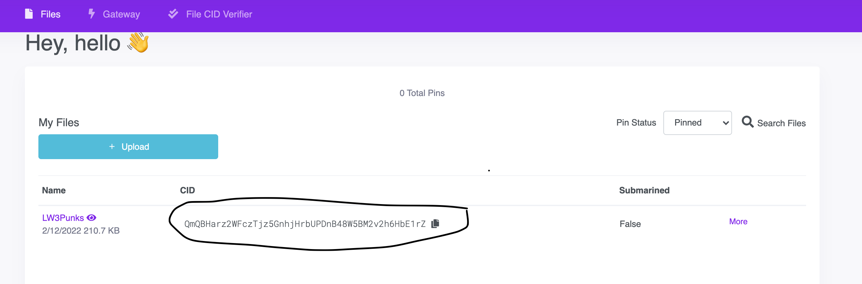The image size is (862, 284).
Task: Click the Files document icon
Action: click(x=29, y=14)
